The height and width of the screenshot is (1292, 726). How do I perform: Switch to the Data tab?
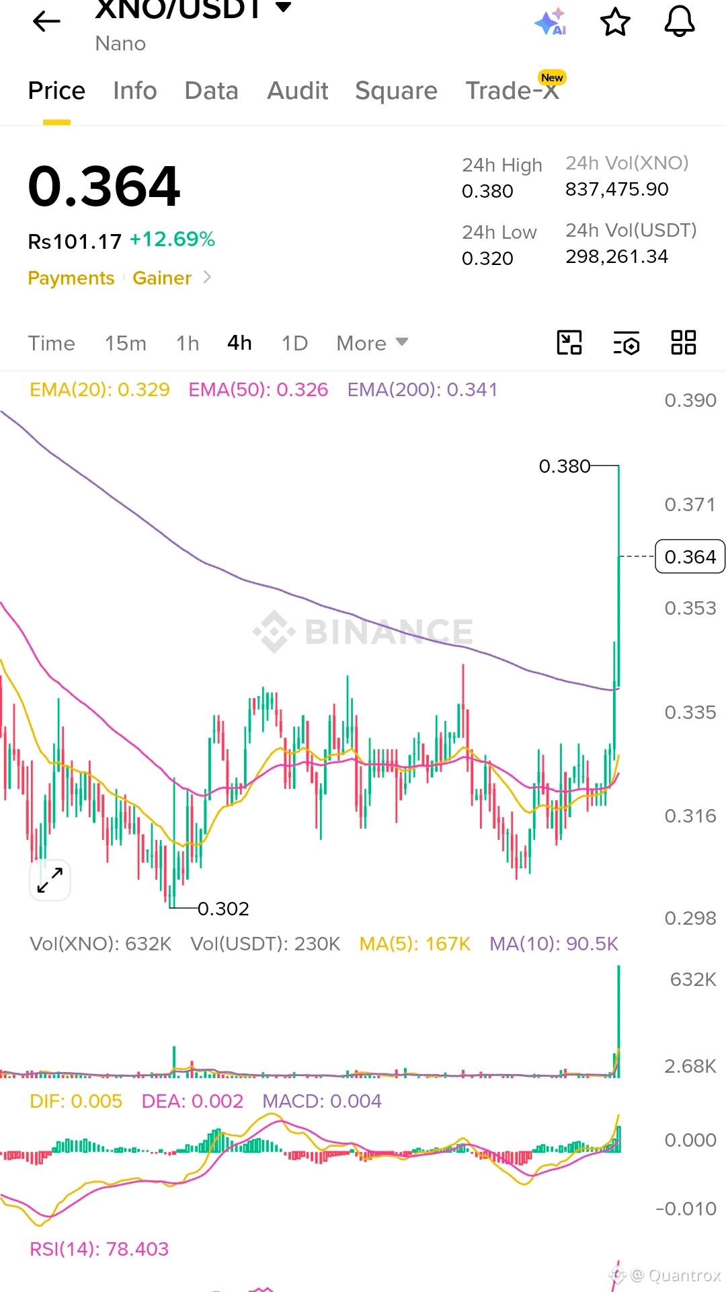[x=212, y=91]
